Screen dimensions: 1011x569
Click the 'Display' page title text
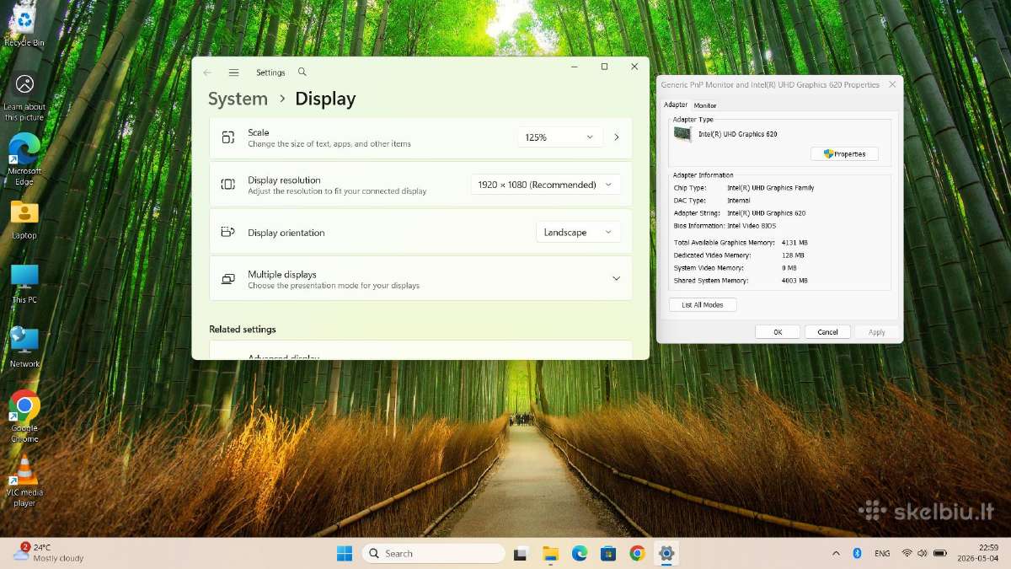pyautogui.click(x=325, y=99)
